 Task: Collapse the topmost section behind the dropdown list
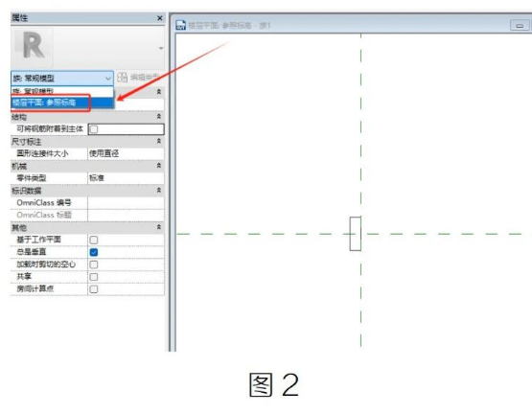coord(158,92)
